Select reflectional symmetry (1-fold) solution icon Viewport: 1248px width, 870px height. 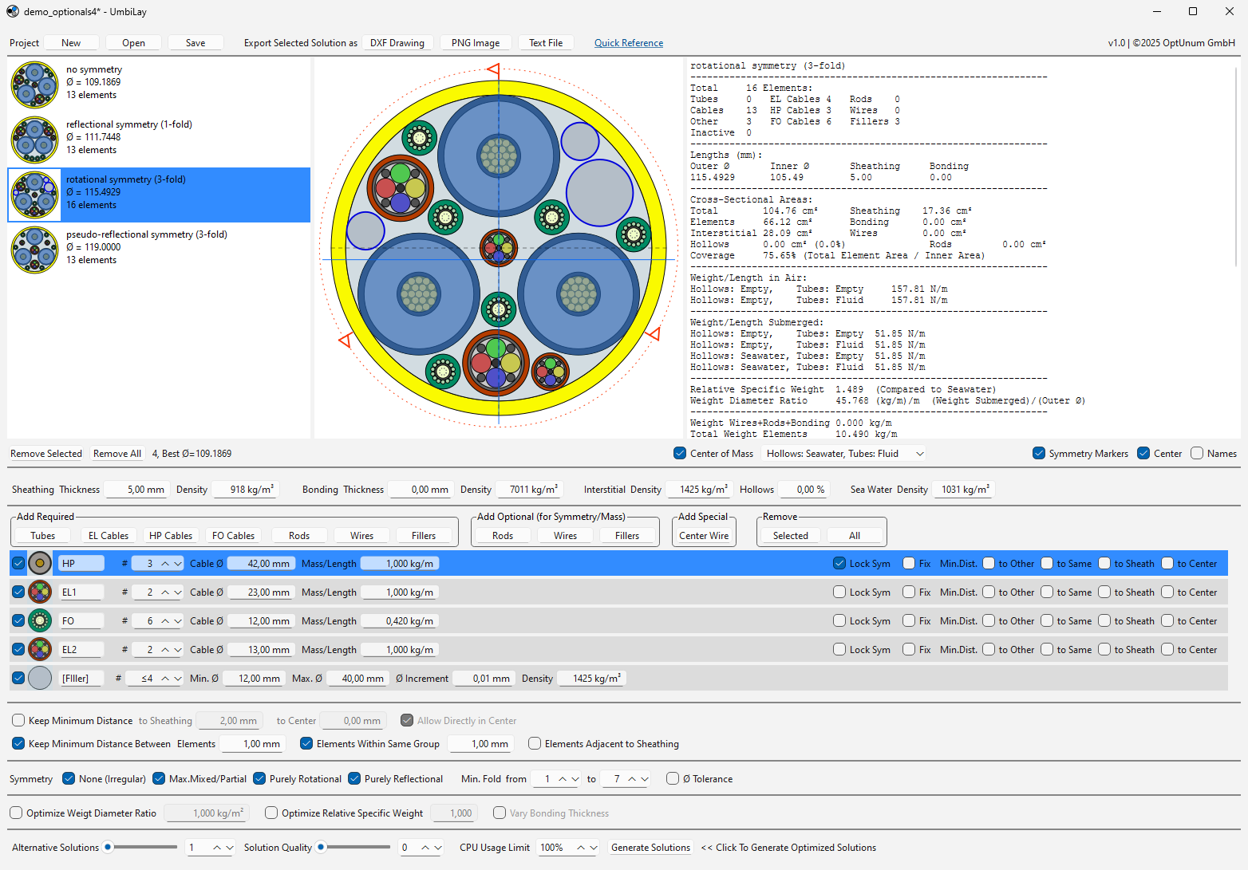pyautogui.click(x=34, y=140)
